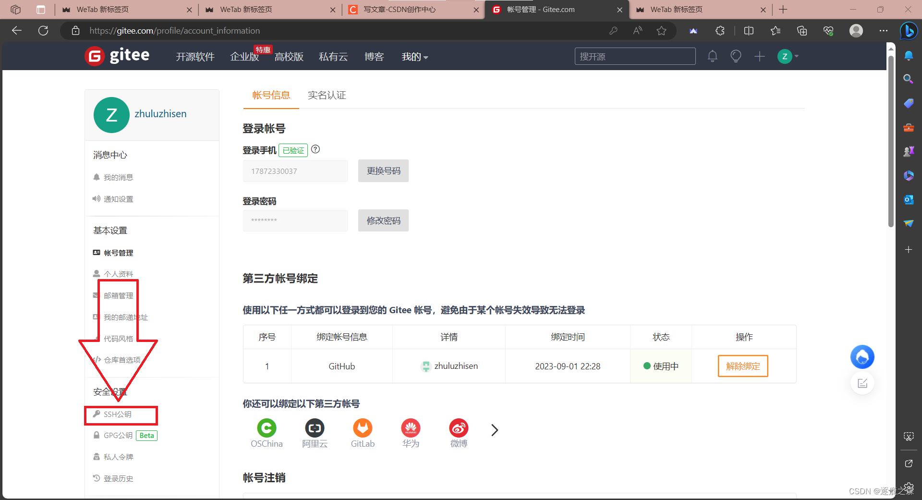The height and width of the screenshot is (500, 922).
Task: Expand the 我的 navigation dropdown
Action: (414, 57)
